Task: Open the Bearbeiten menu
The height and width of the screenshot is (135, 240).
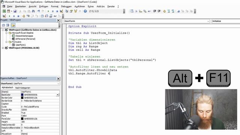Action: point(21,6)
